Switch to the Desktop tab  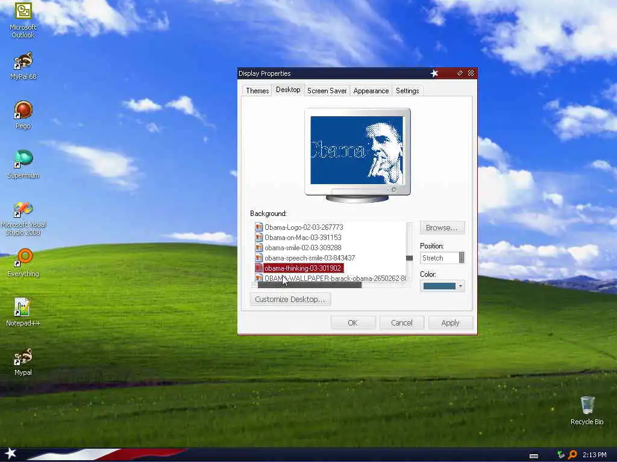coord(288,90)
